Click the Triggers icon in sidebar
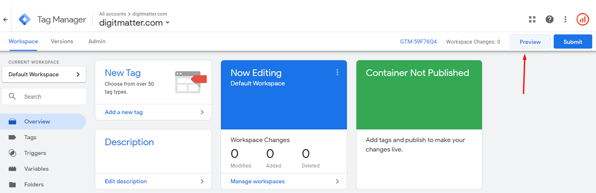Image resolution: width=596 pixels, height=193 pixels. [x=12, y=153]
